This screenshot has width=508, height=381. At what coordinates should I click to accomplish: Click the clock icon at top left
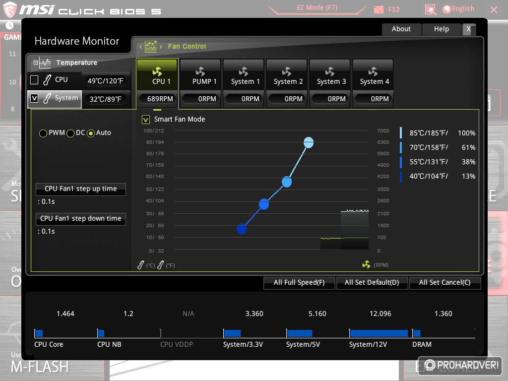(9, 25)
